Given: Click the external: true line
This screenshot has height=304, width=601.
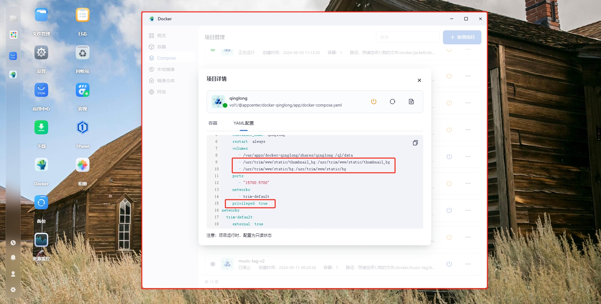Looking at the screenshot, I should coord(248,224).
